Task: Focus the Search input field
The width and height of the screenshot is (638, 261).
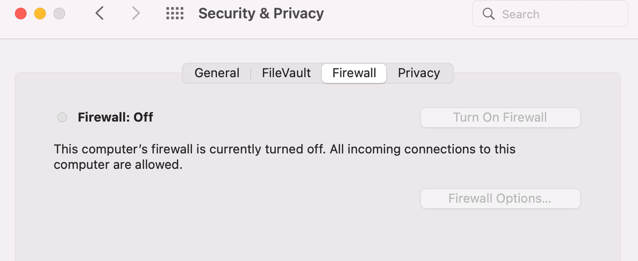Action: pos(550,14)
